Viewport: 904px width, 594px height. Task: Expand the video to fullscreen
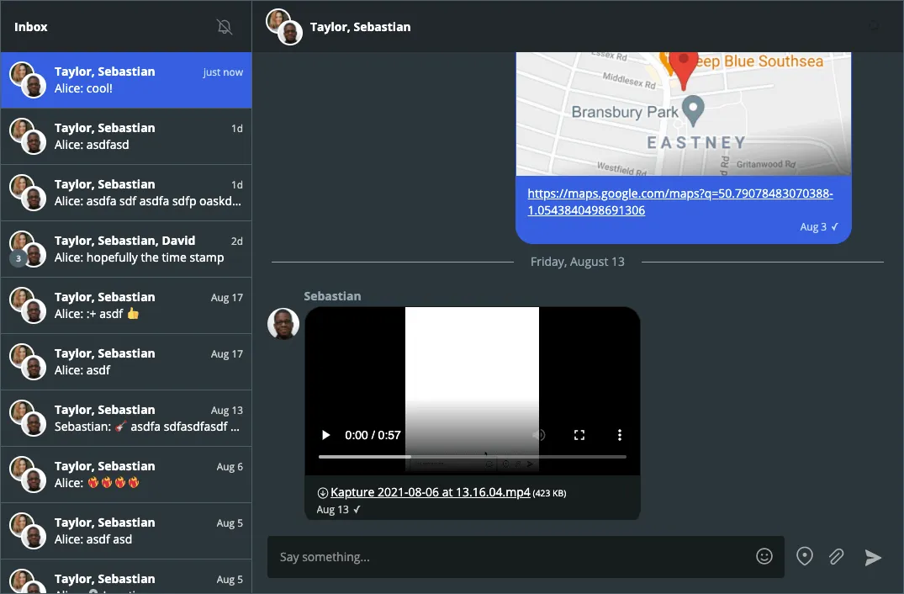click(579, 435)
